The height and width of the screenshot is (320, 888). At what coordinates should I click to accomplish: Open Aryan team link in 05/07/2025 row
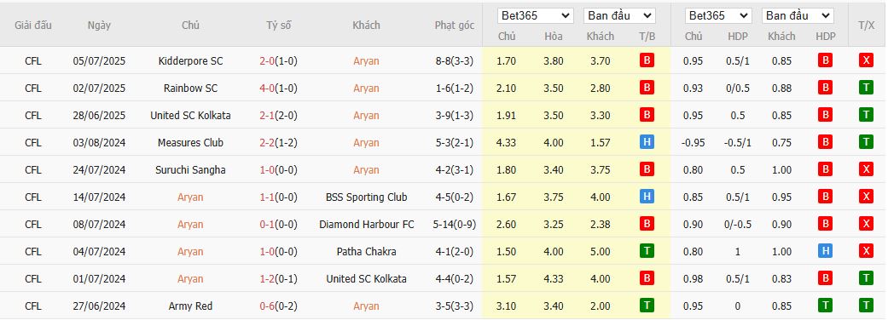[x=366, y=61]
